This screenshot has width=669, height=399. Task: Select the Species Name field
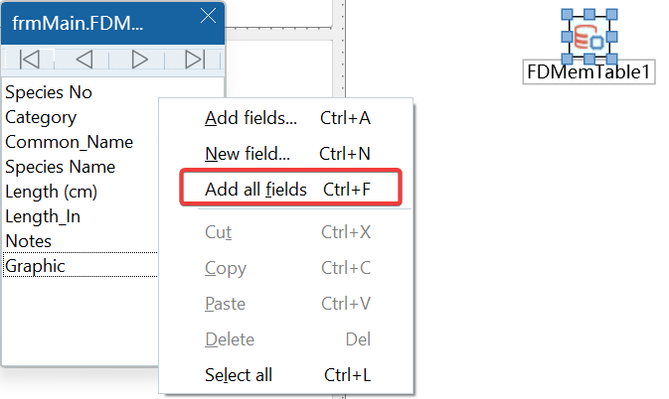coord(60,167)
